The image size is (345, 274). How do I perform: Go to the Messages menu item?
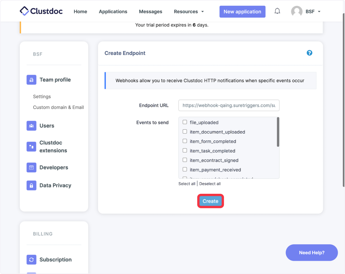pyautogui.click(x=150, y=11)
